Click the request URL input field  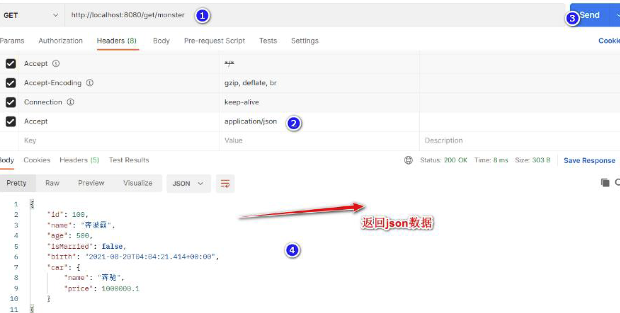(314, 15)
